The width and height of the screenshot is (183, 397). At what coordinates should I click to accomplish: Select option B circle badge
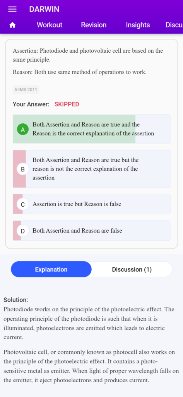pos(23,169)
